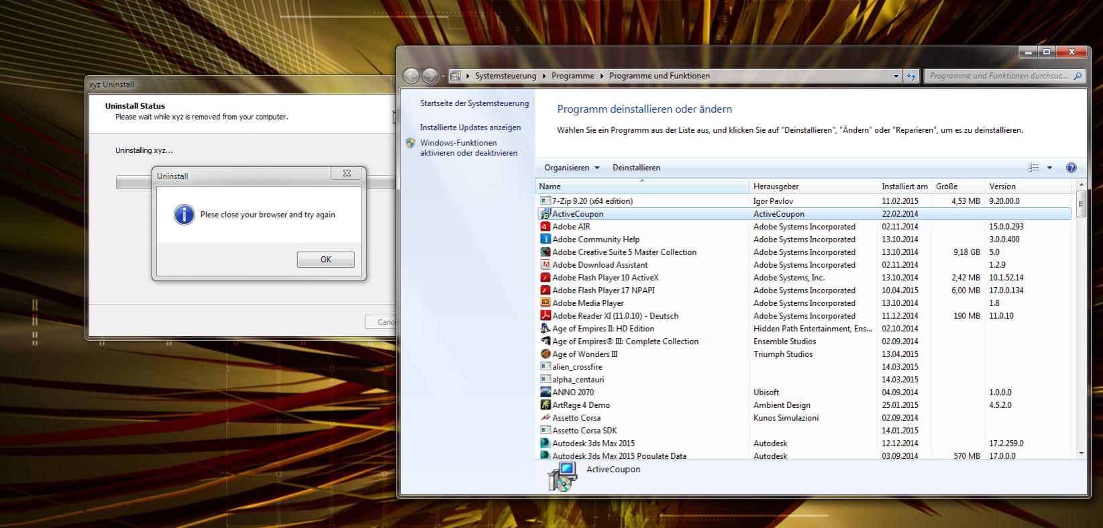Click the Adobe Flash Player 17 NPAPI icon
The width and height of the screenshot is (1103, 528).
point(545,290)
